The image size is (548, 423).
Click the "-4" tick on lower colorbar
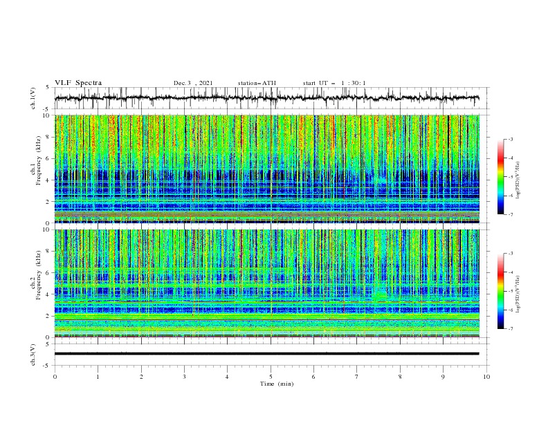click(x=510, y=272)
